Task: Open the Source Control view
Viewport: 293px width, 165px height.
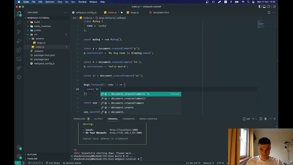Action: click(x=19, y=32)
